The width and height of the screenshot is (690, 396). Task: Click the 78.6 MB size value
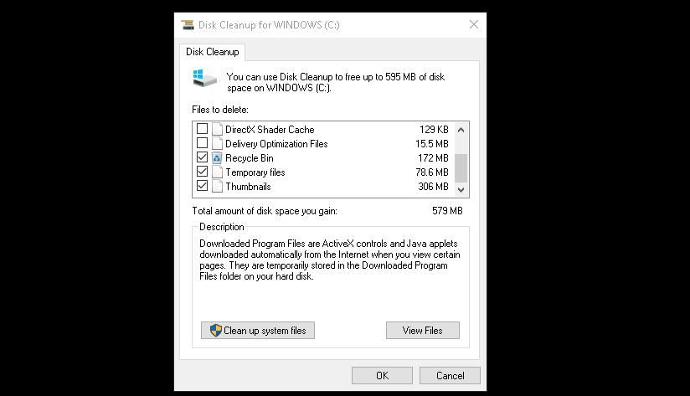tap(432, 172)
